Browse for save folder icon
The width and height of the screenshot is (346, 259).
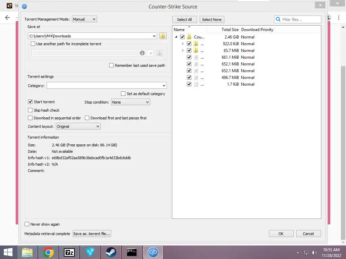point(163,36)
